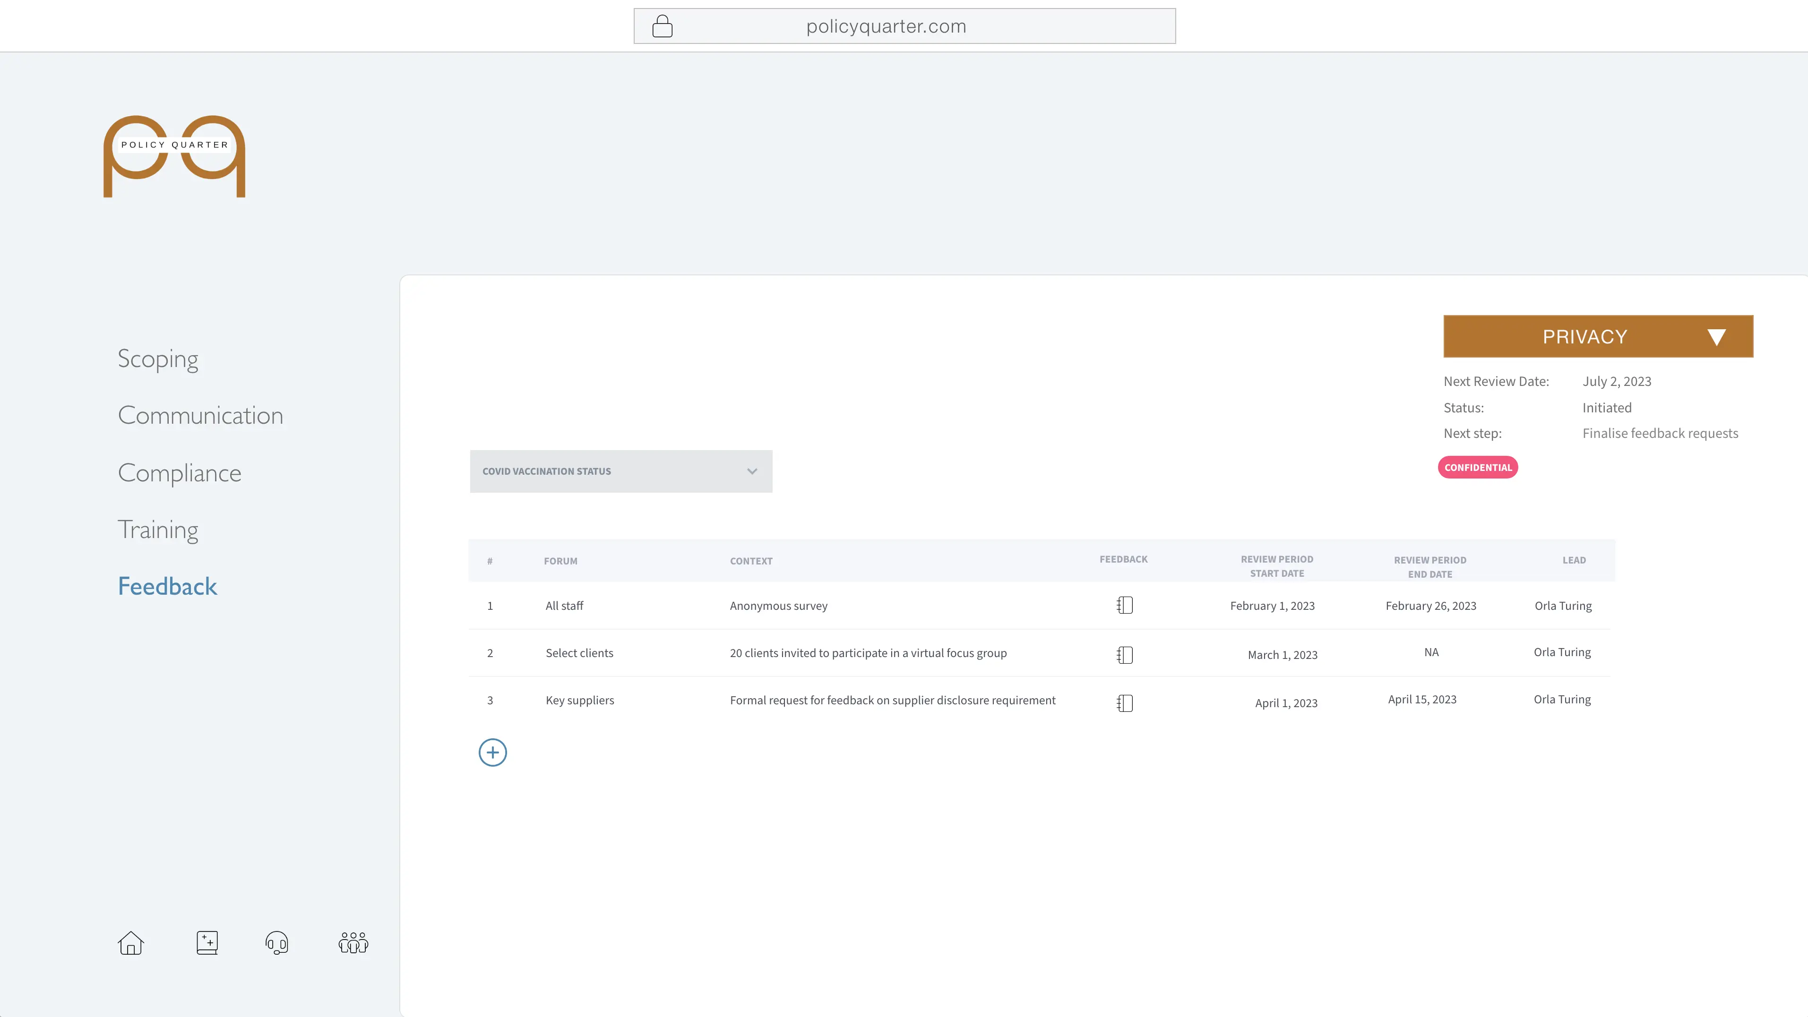Click Review Period End Date header
The image size is (1808, 1017).
point(1429,567)
